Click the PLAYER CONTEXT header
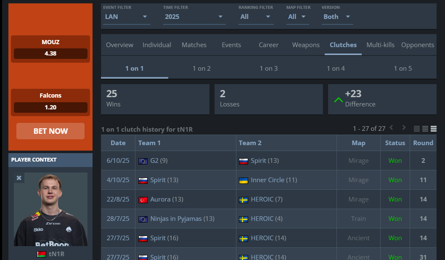The height and width of the screenshot is (260, 445). (50, 160)
